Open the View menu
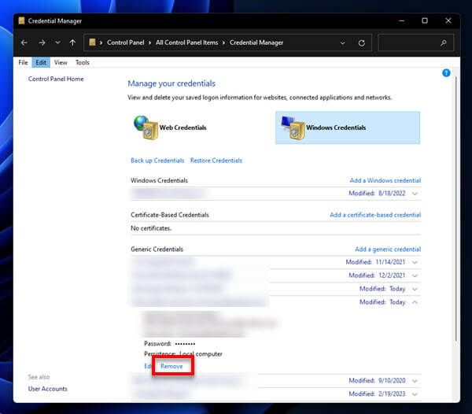The image size is (472, 414). pos(61,62)
